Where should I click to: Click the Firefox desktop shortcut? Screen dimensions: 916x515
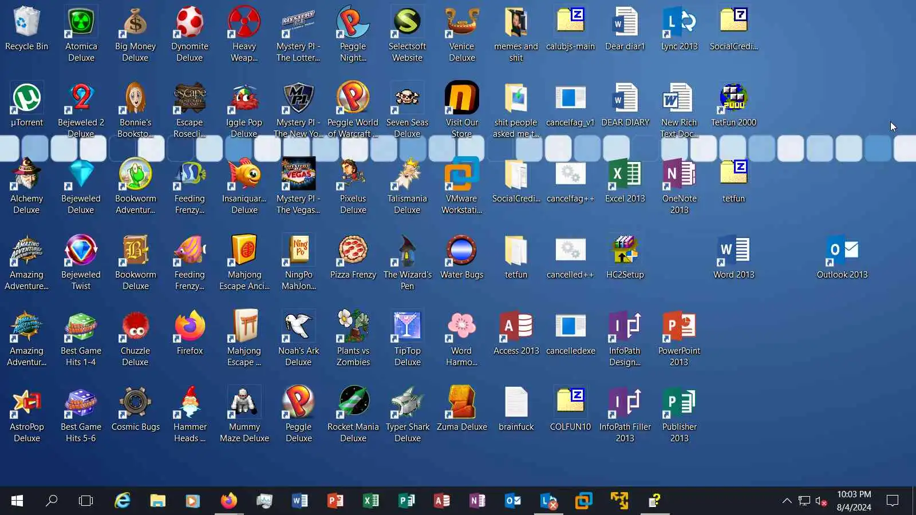(x=190, y=333)
